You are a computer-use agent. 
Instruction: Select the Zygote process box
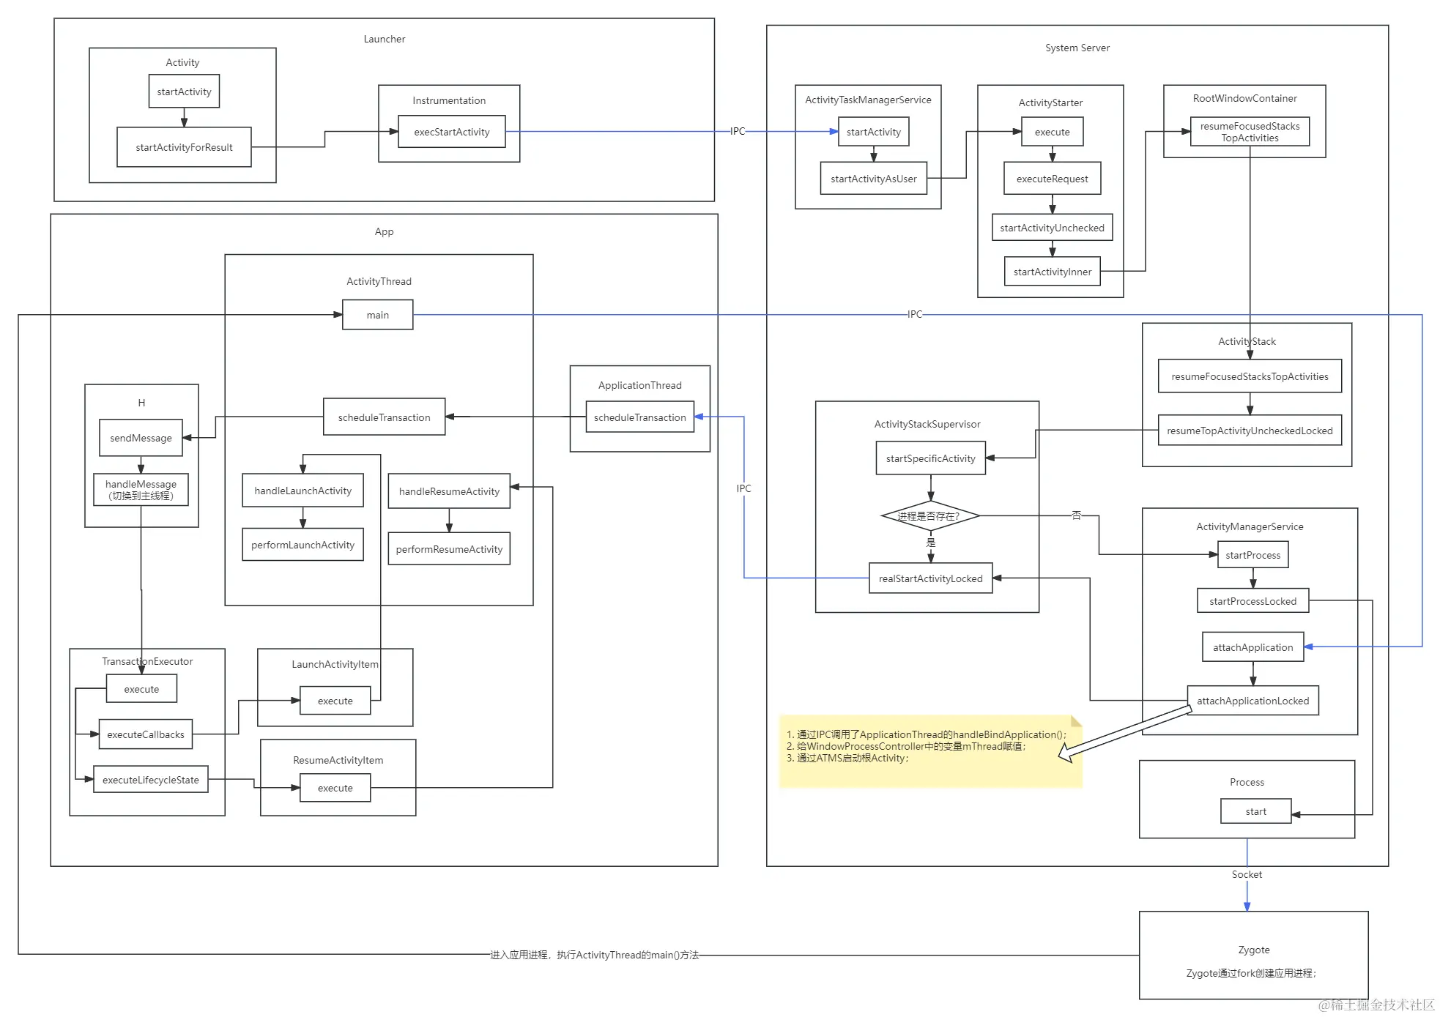[1252, 955]
